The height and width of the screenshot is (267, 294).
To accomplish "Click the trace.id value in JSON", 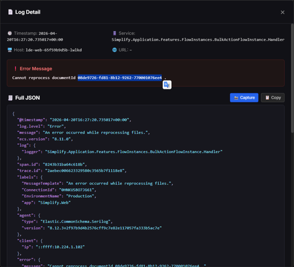I will point(86,171).
